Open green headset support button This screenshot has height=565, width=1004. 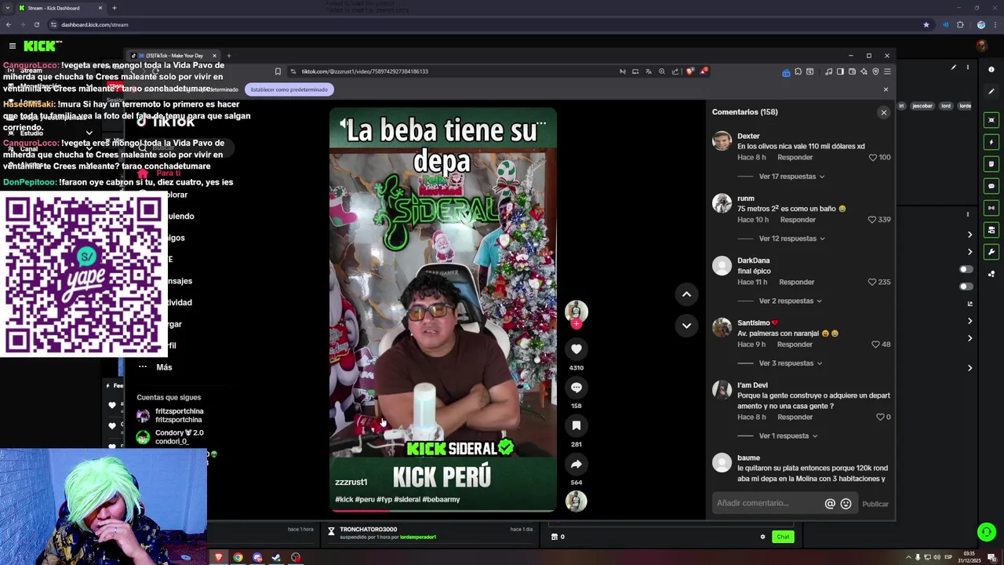click(986, 532)
